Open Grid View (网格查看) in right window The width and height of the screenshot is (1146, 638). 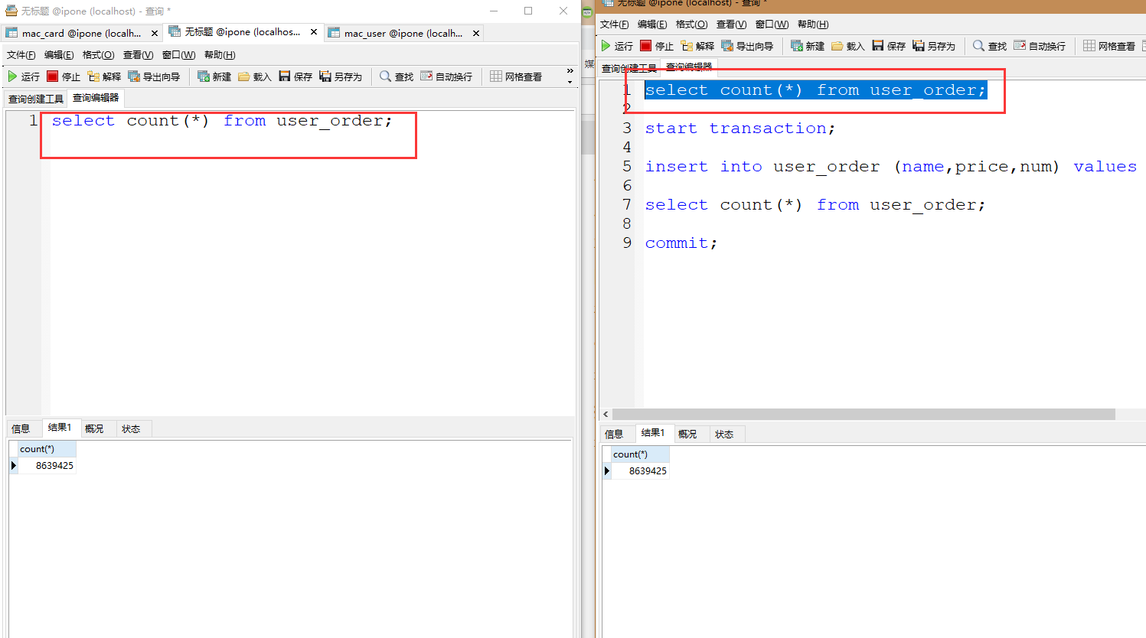1109,46
